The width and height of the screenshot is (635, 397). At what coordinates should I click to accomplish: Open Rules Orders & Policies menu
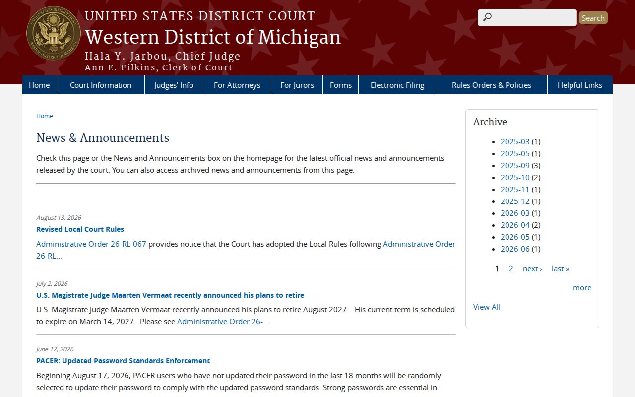[x=492, y=85]
